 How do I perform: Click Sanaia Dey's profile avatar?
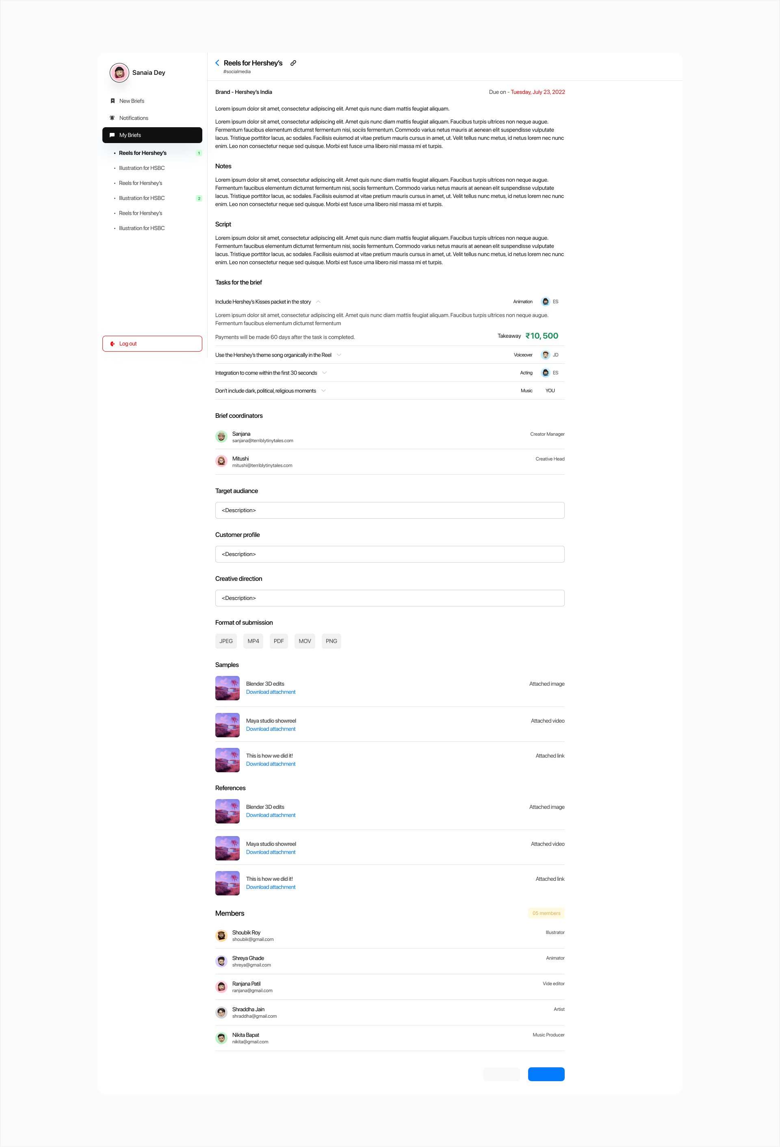click(119, 72)
